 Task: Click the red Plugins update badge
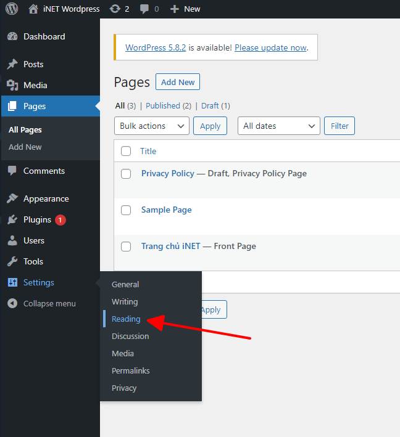pos(60,220)
